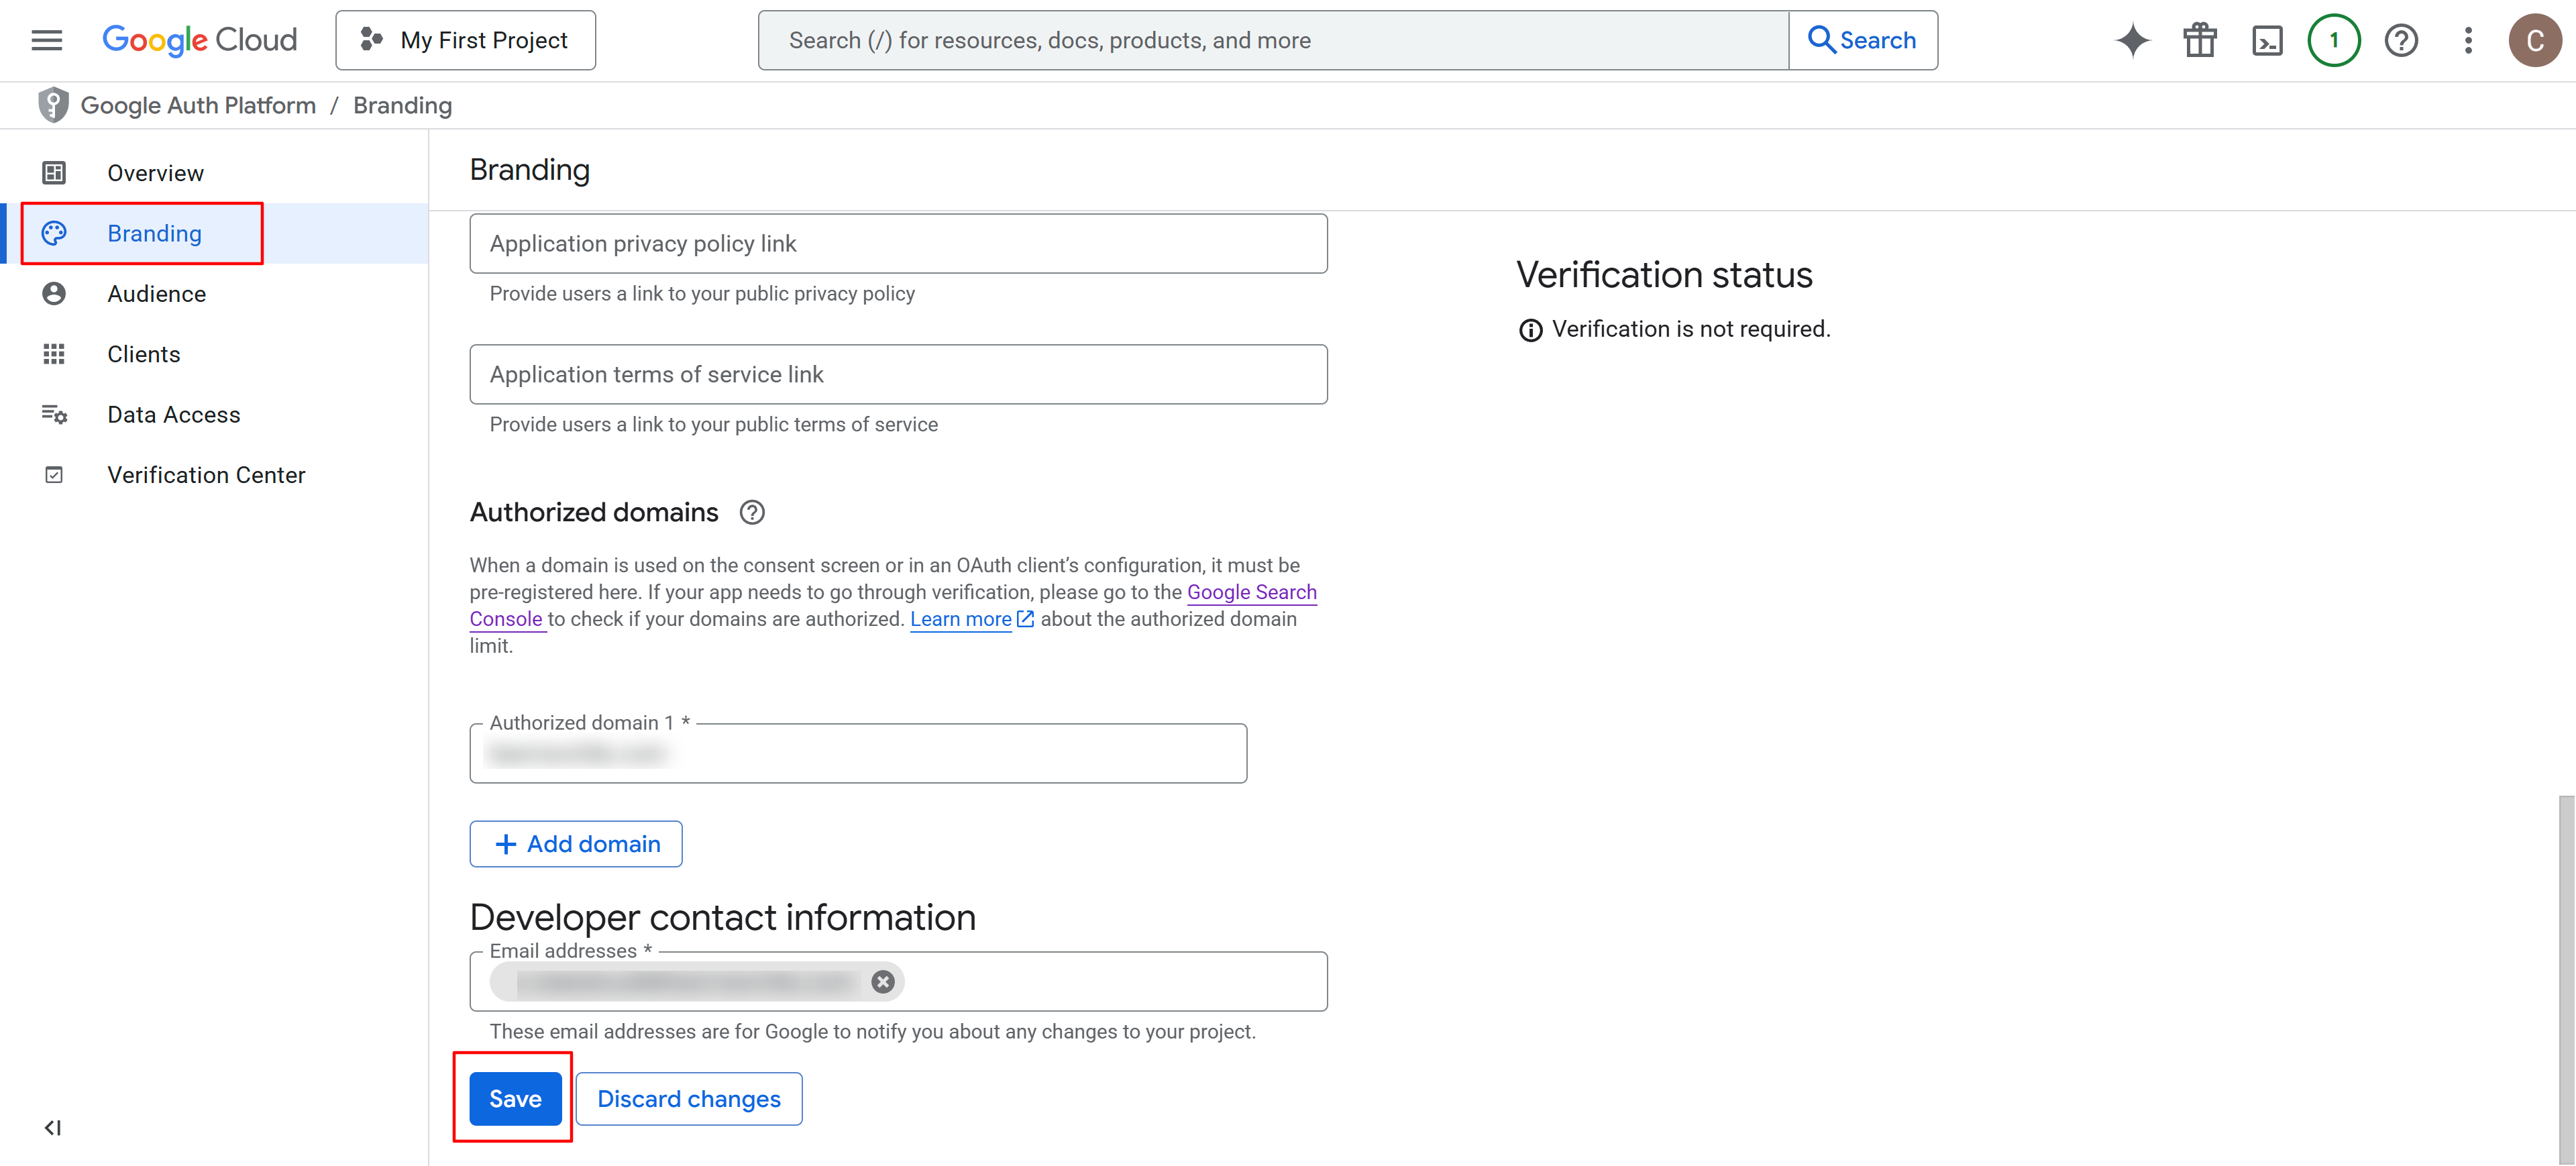Go to Audience in sidebar

click(x=156, y=294)
